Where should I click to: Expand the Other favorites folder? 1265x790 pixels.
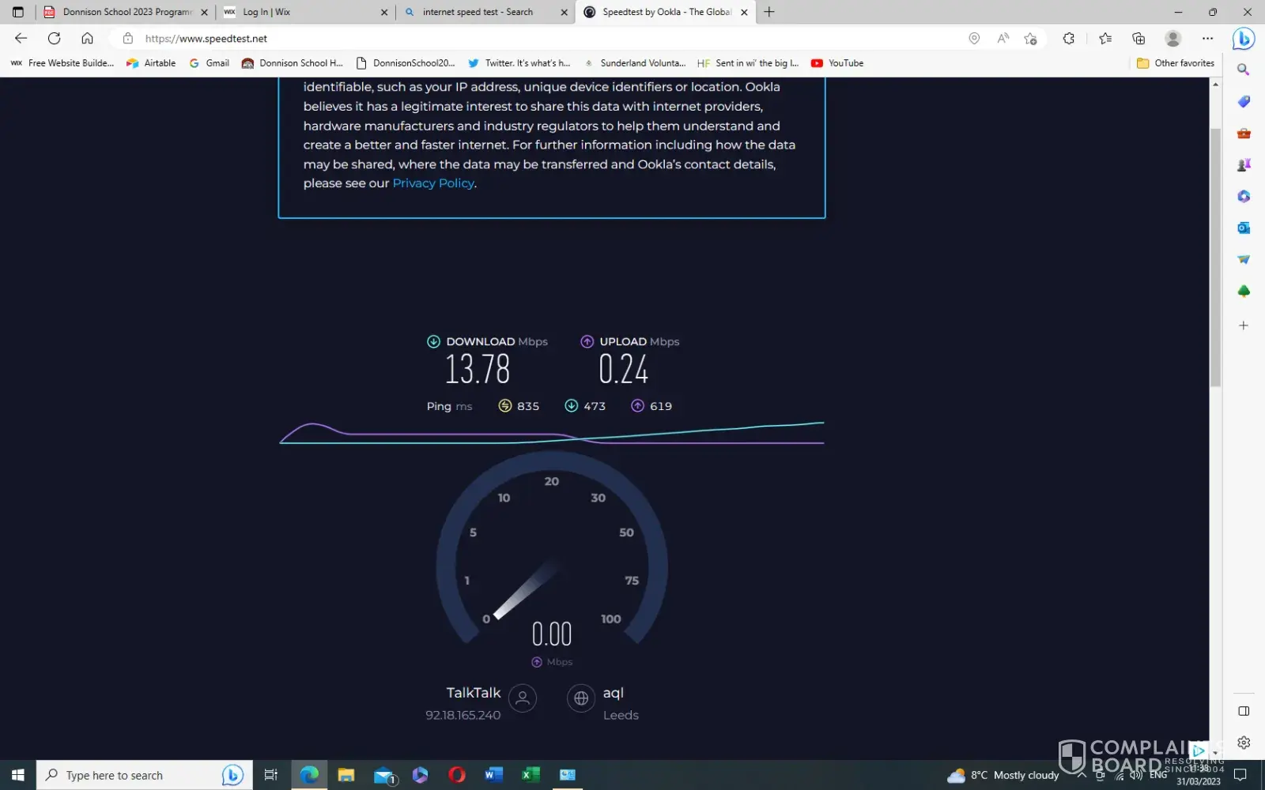click(1176, 63)
